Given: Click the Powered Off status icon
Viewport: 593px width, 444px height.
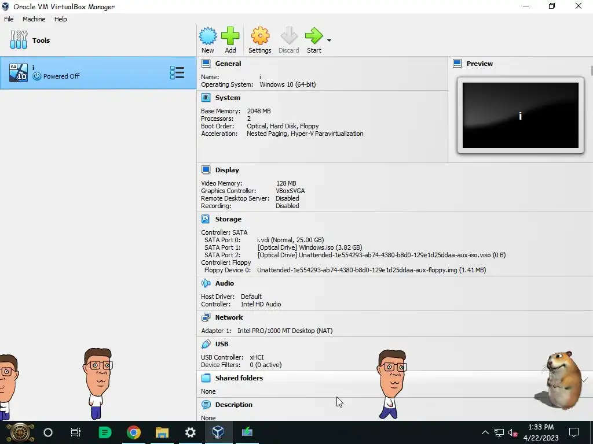Looking at the screenshot, I should 36,76.
